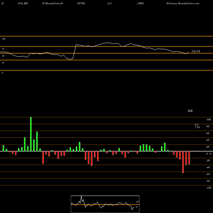This screenshot has width=213, height=213.
Task: Click the '0 0' zero-line label on MR axis
Action: (x=209, y=154)
